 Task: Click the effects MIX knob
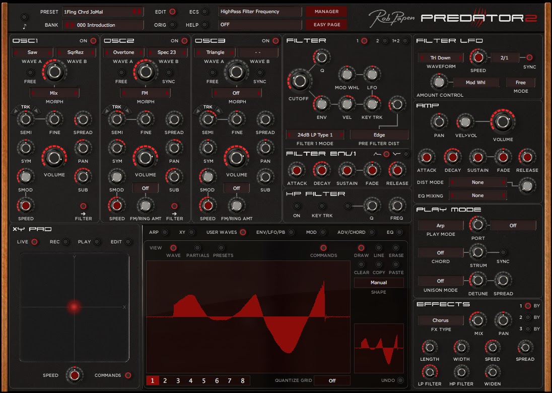coord(478,320)
